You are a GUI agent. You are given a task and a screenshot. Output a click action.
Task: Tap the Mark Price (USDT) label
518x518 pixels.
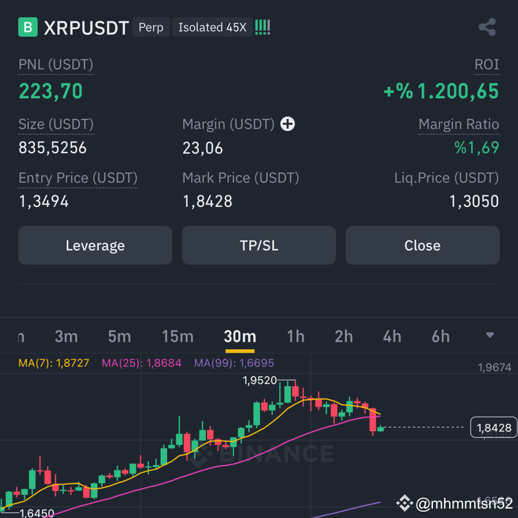coord(240,178)
